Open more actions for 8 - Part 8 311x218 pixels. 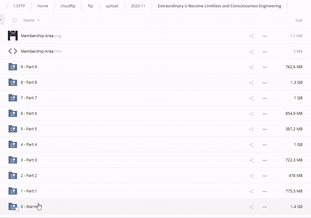tap(264, 83)
